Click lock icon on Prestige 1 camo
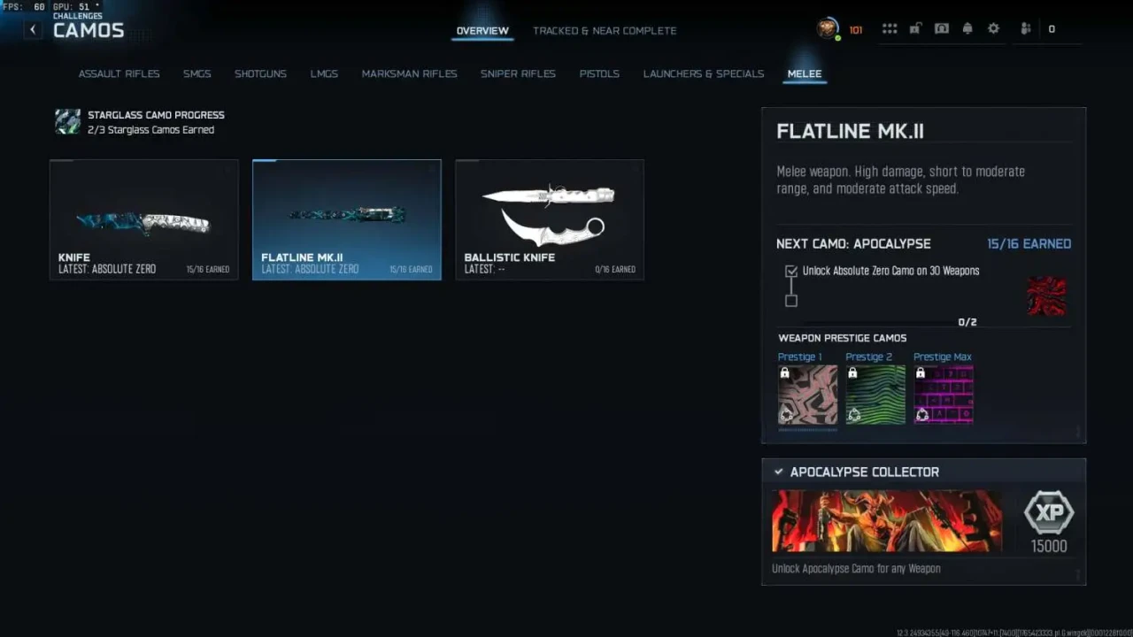Image resolution: width=1133 pixels, height=637 pixels. (x=784, y=373)
